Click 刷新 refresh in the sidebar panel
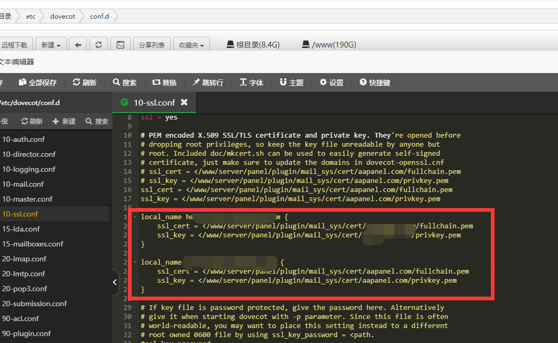Image resolution: width=558 pixels, height=343 pixels. [32, 122]
